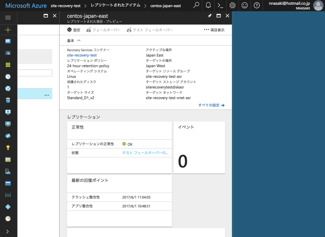This screenshot has width=325, height=237.
Task: Click the site-recovery-test-asr resource group
Action: 164,77
